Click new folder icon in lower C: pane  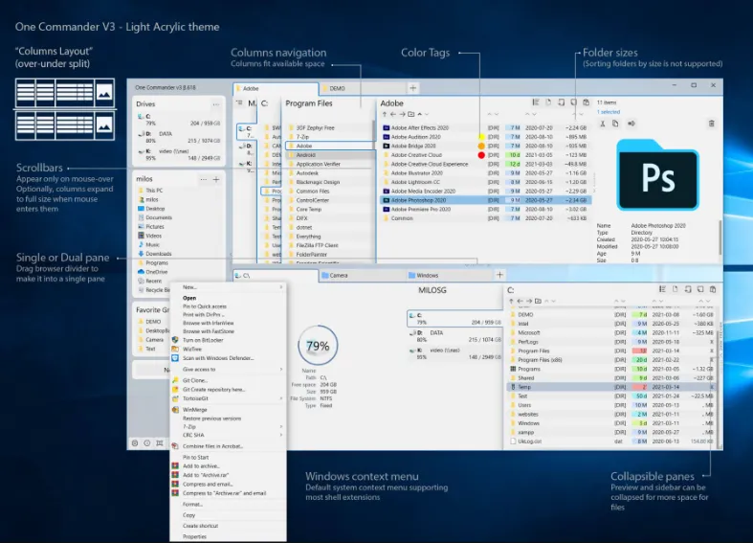[x=538, y=301]
